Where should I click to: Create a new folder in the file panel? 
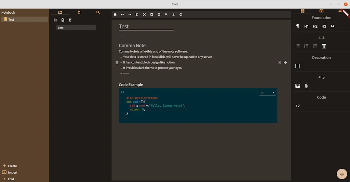(56, 20)
